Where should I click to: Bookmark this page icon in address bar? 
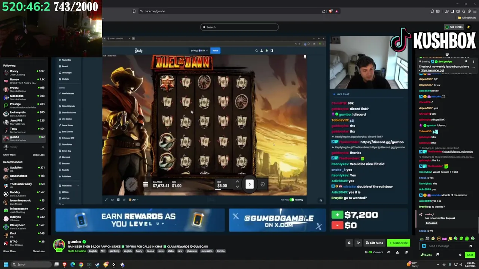[x=134, y=11]
